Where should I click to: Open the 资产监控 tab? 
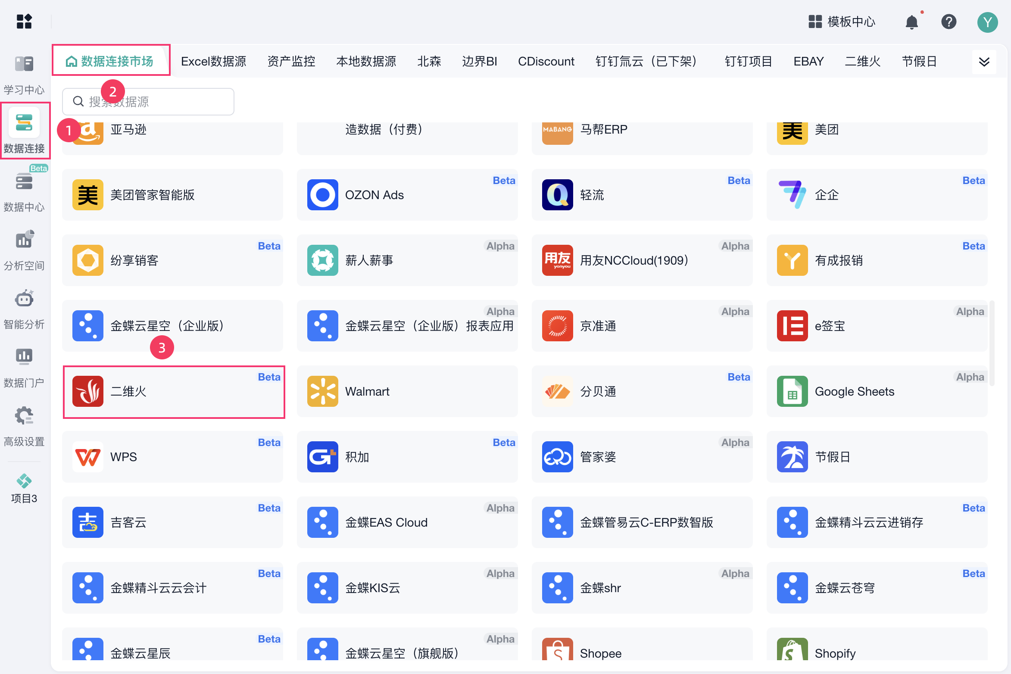[291, 61]
